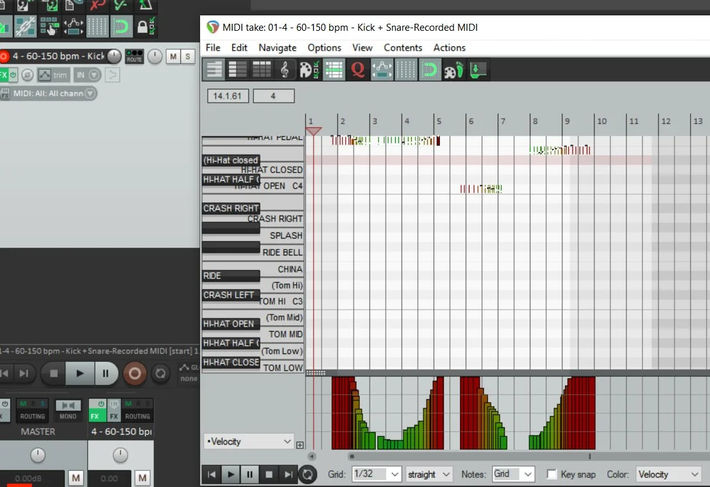Click the track 4 pan knob
Viewport: 710px width, 487px height.
[x=155, y=56]
